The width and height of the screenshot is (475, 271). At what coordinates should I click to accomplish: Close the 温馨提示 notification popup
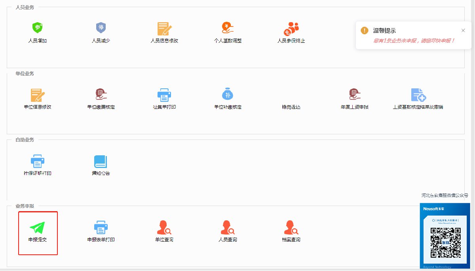[463, 31]
